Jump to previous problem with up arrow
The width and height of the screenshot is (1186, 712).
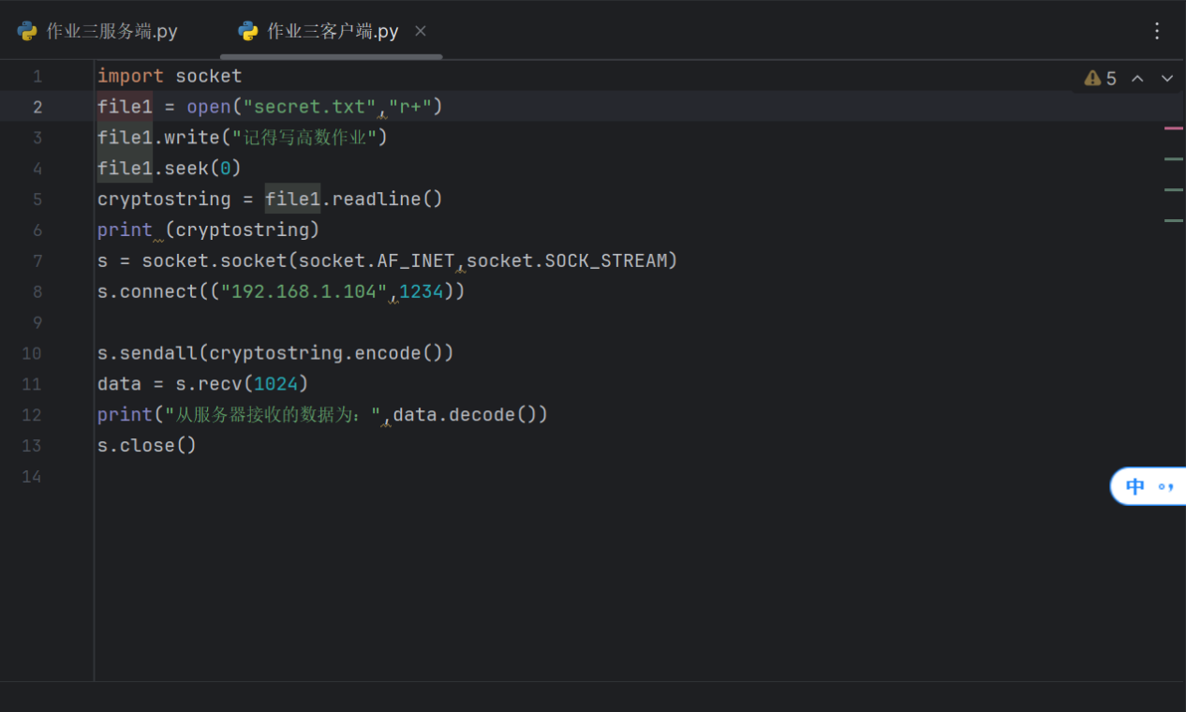pyautogui.click(x=1137, y=79)
